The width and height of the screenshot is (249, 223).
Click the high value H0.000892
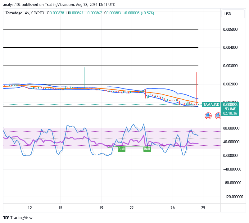(x=75, y=13)
